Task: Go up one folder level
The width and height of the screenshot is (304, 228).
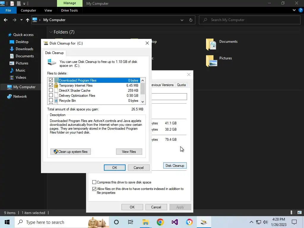Action: coord(28,20)
